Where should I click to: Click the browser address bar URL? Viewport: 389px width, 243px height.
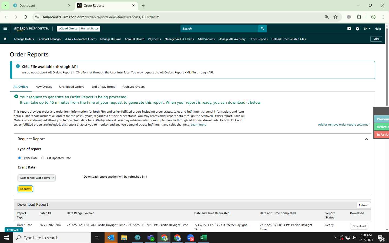coord(100,17)
